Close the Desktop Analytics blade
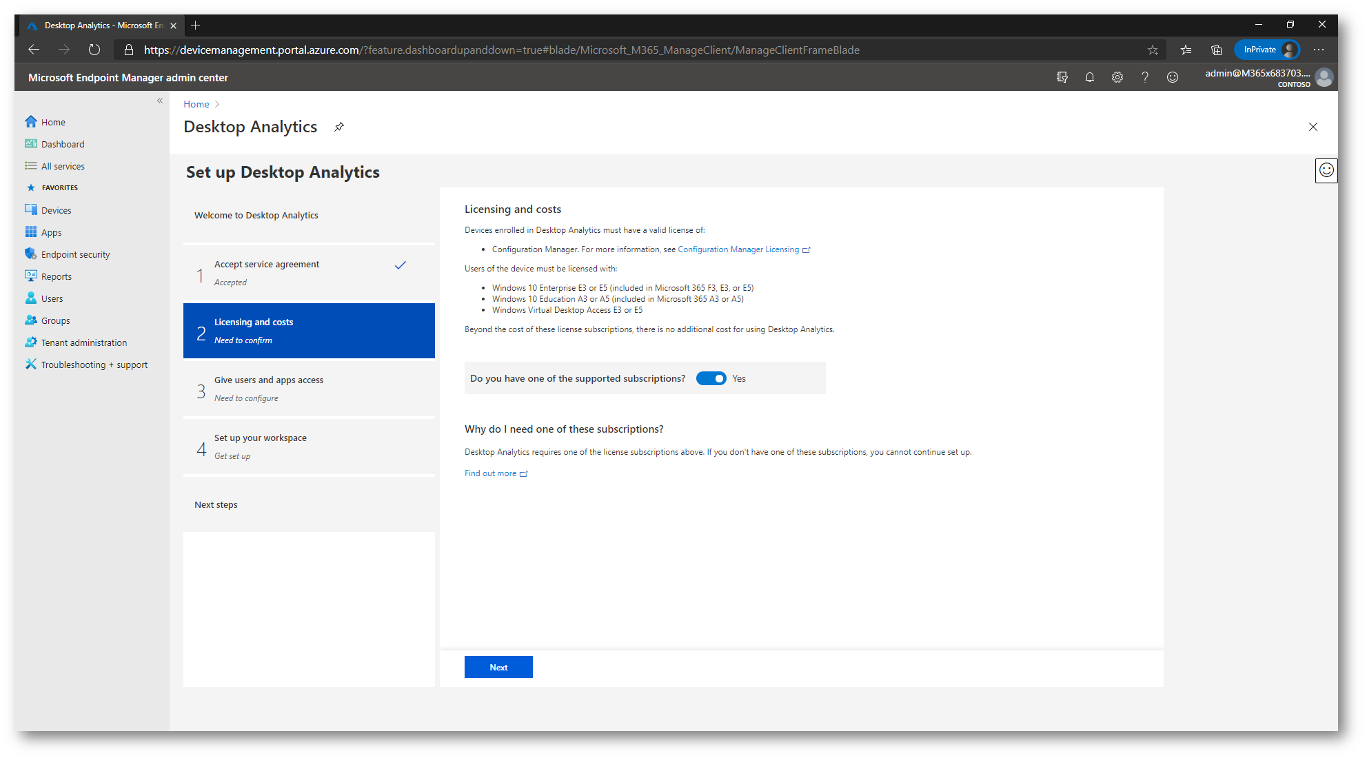This screenshot has width=1367, height=760. (1313, 127)
